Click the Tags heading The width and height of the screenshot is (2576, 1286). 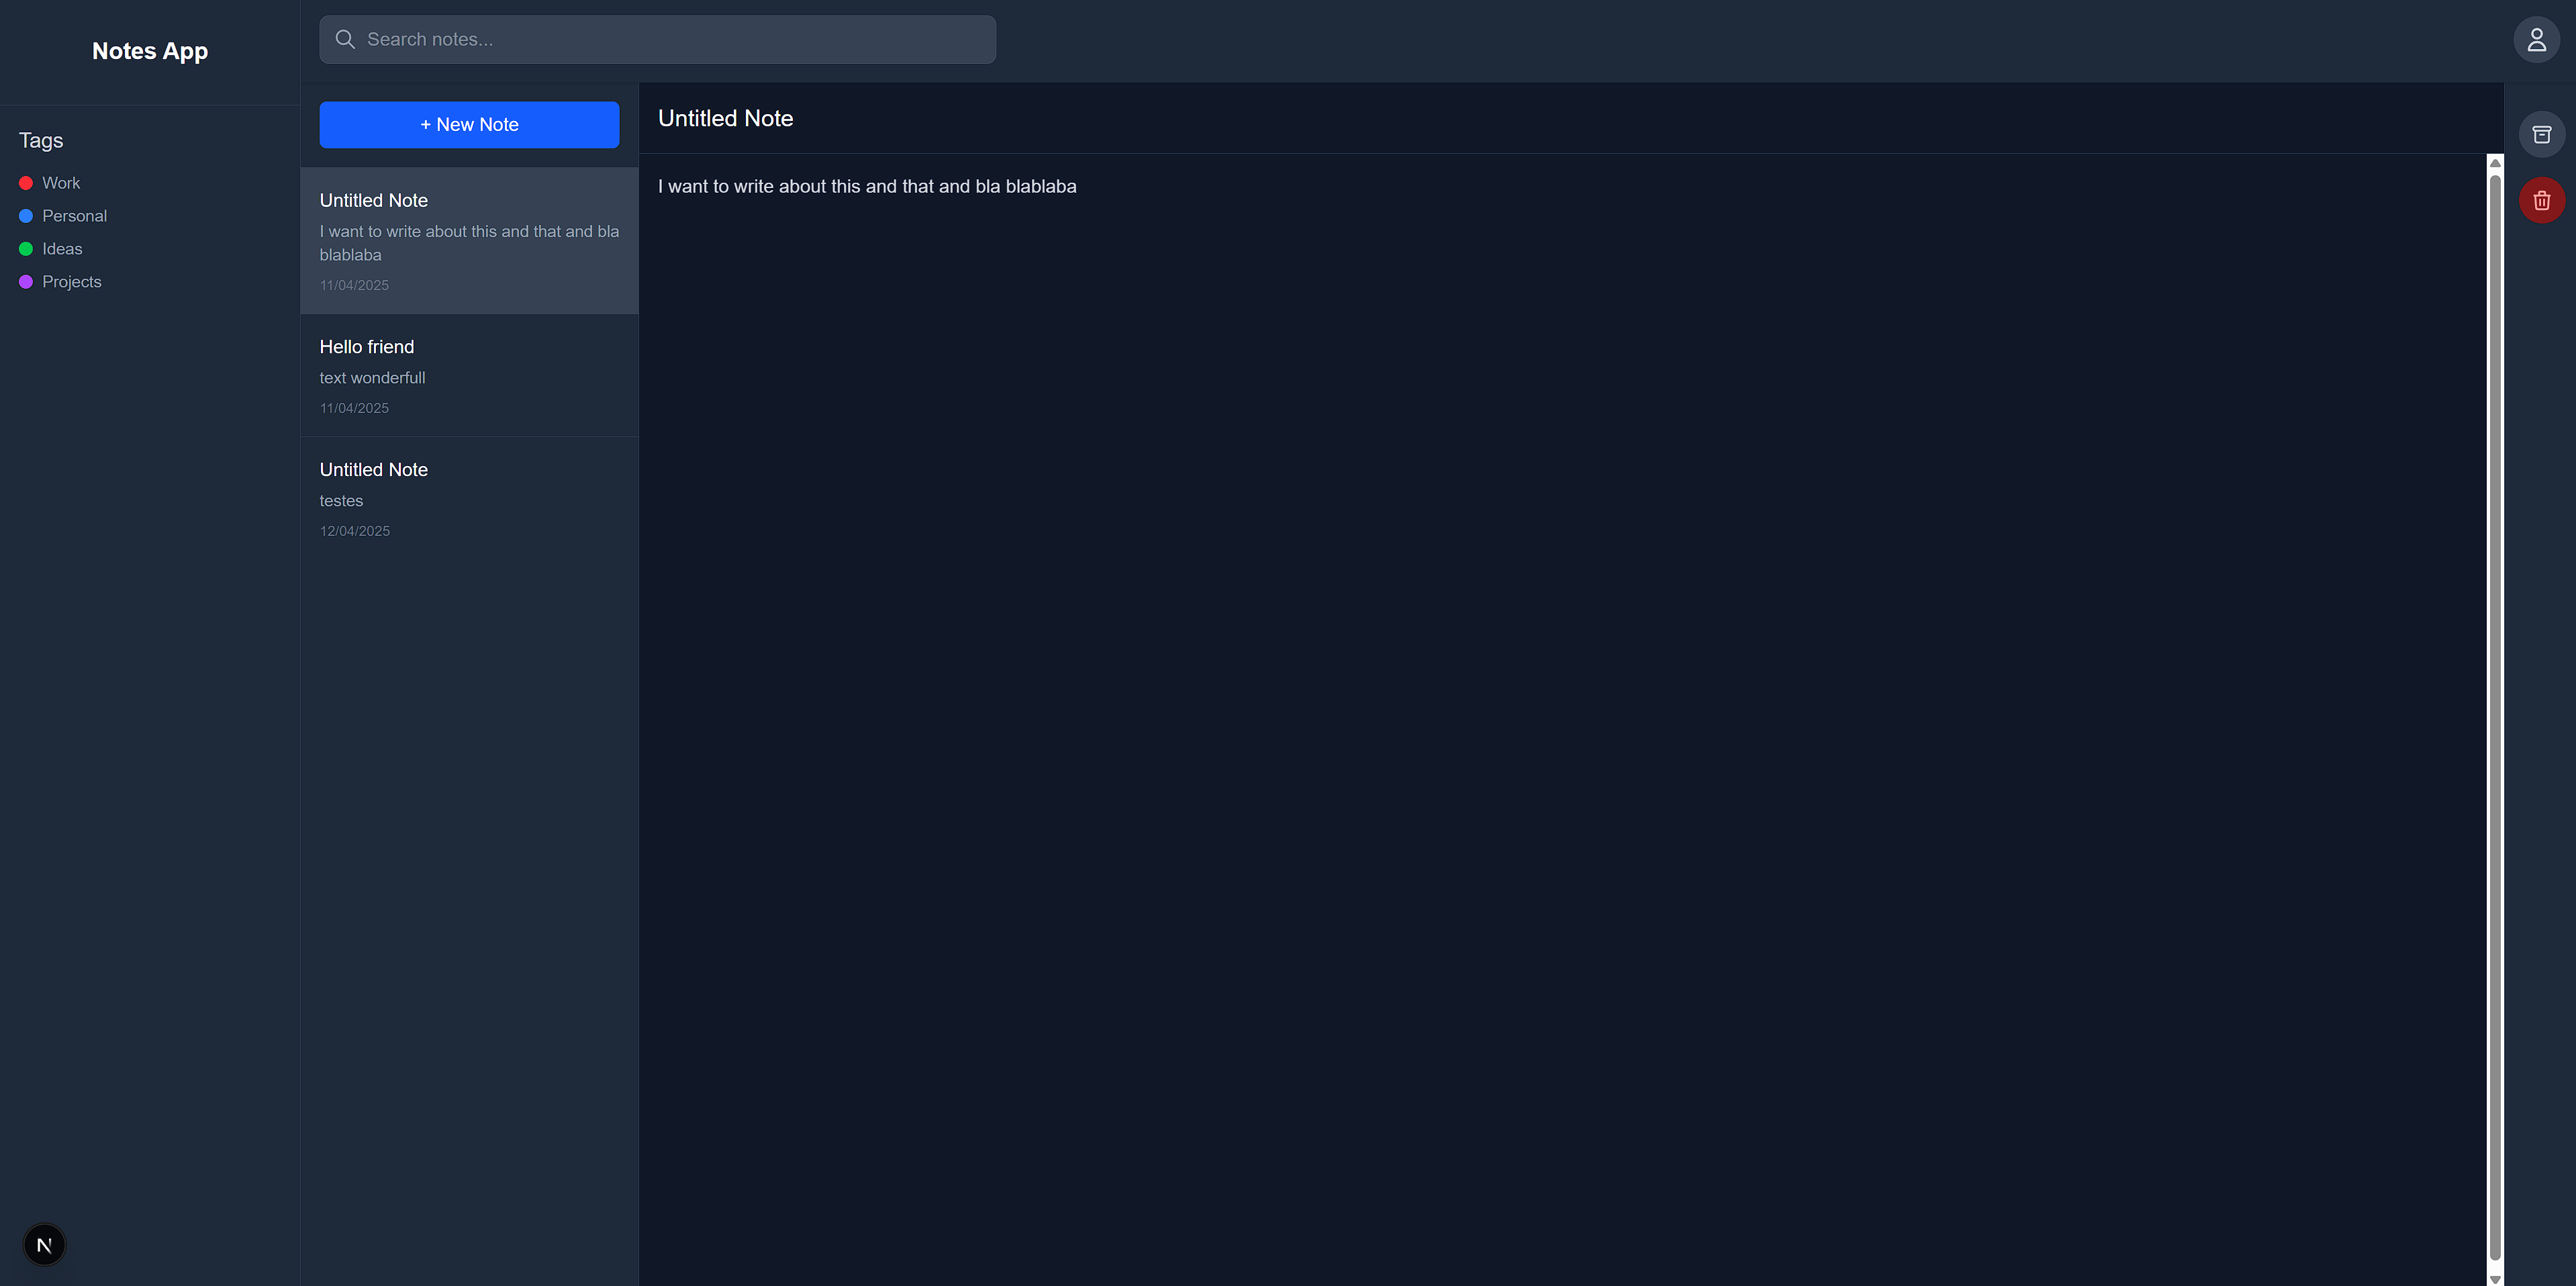pyautogui.click(x=41, y=140)
